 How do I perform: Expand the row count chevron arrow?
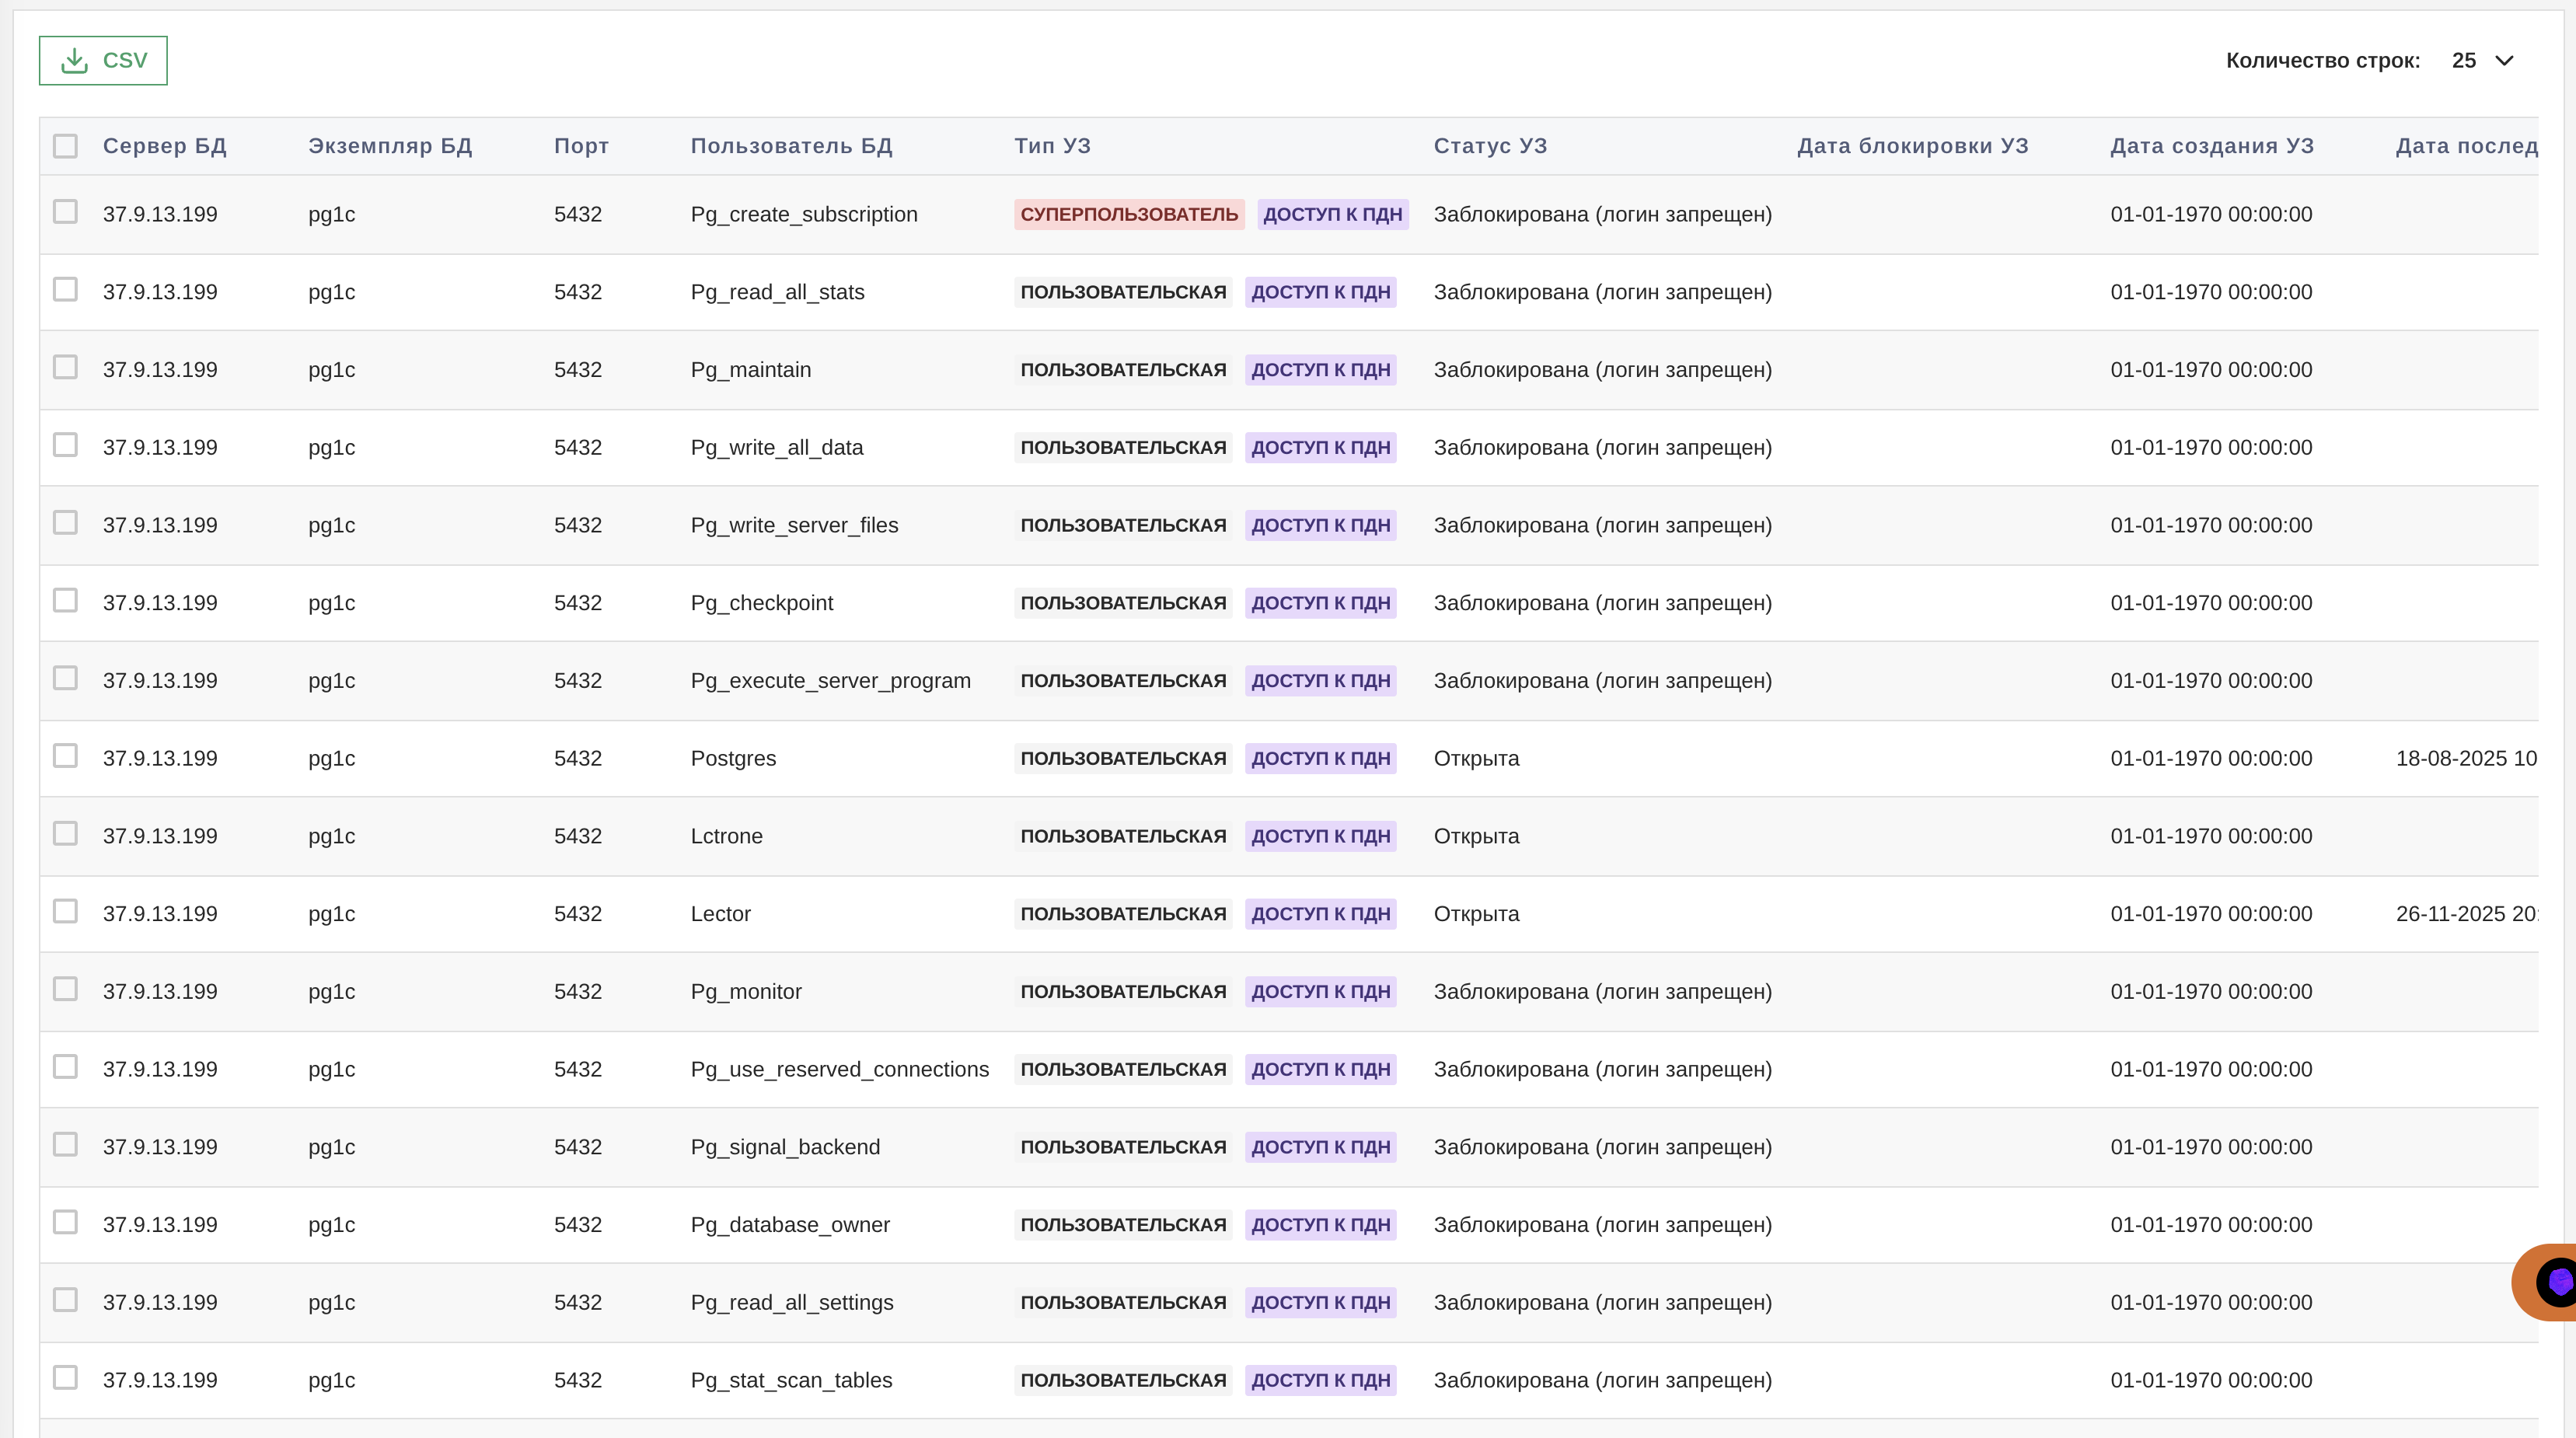coord(2504,61)
